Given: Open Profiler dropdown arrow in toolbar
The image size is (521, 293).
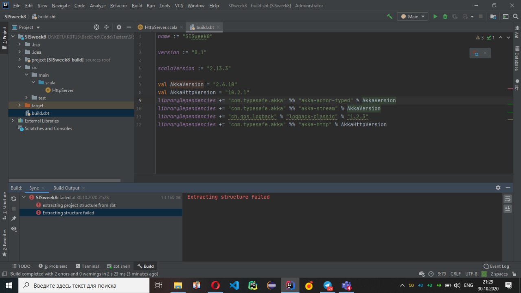Looking at the screenshot, I should (x=472, y=17).
